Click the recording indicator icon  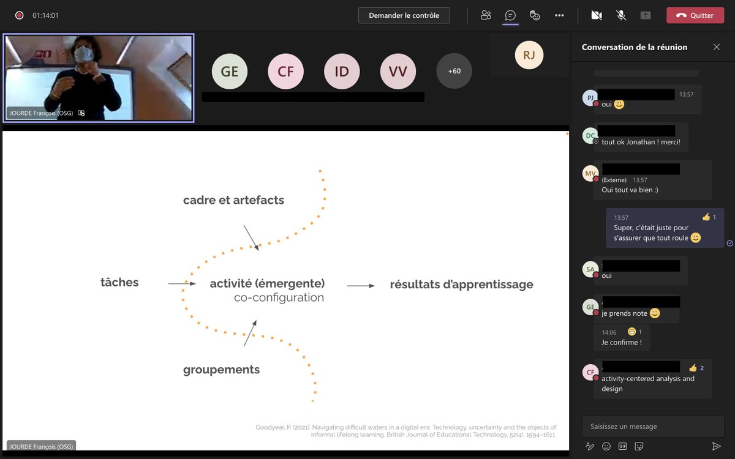pyautogui.click(x=19, y=15)
